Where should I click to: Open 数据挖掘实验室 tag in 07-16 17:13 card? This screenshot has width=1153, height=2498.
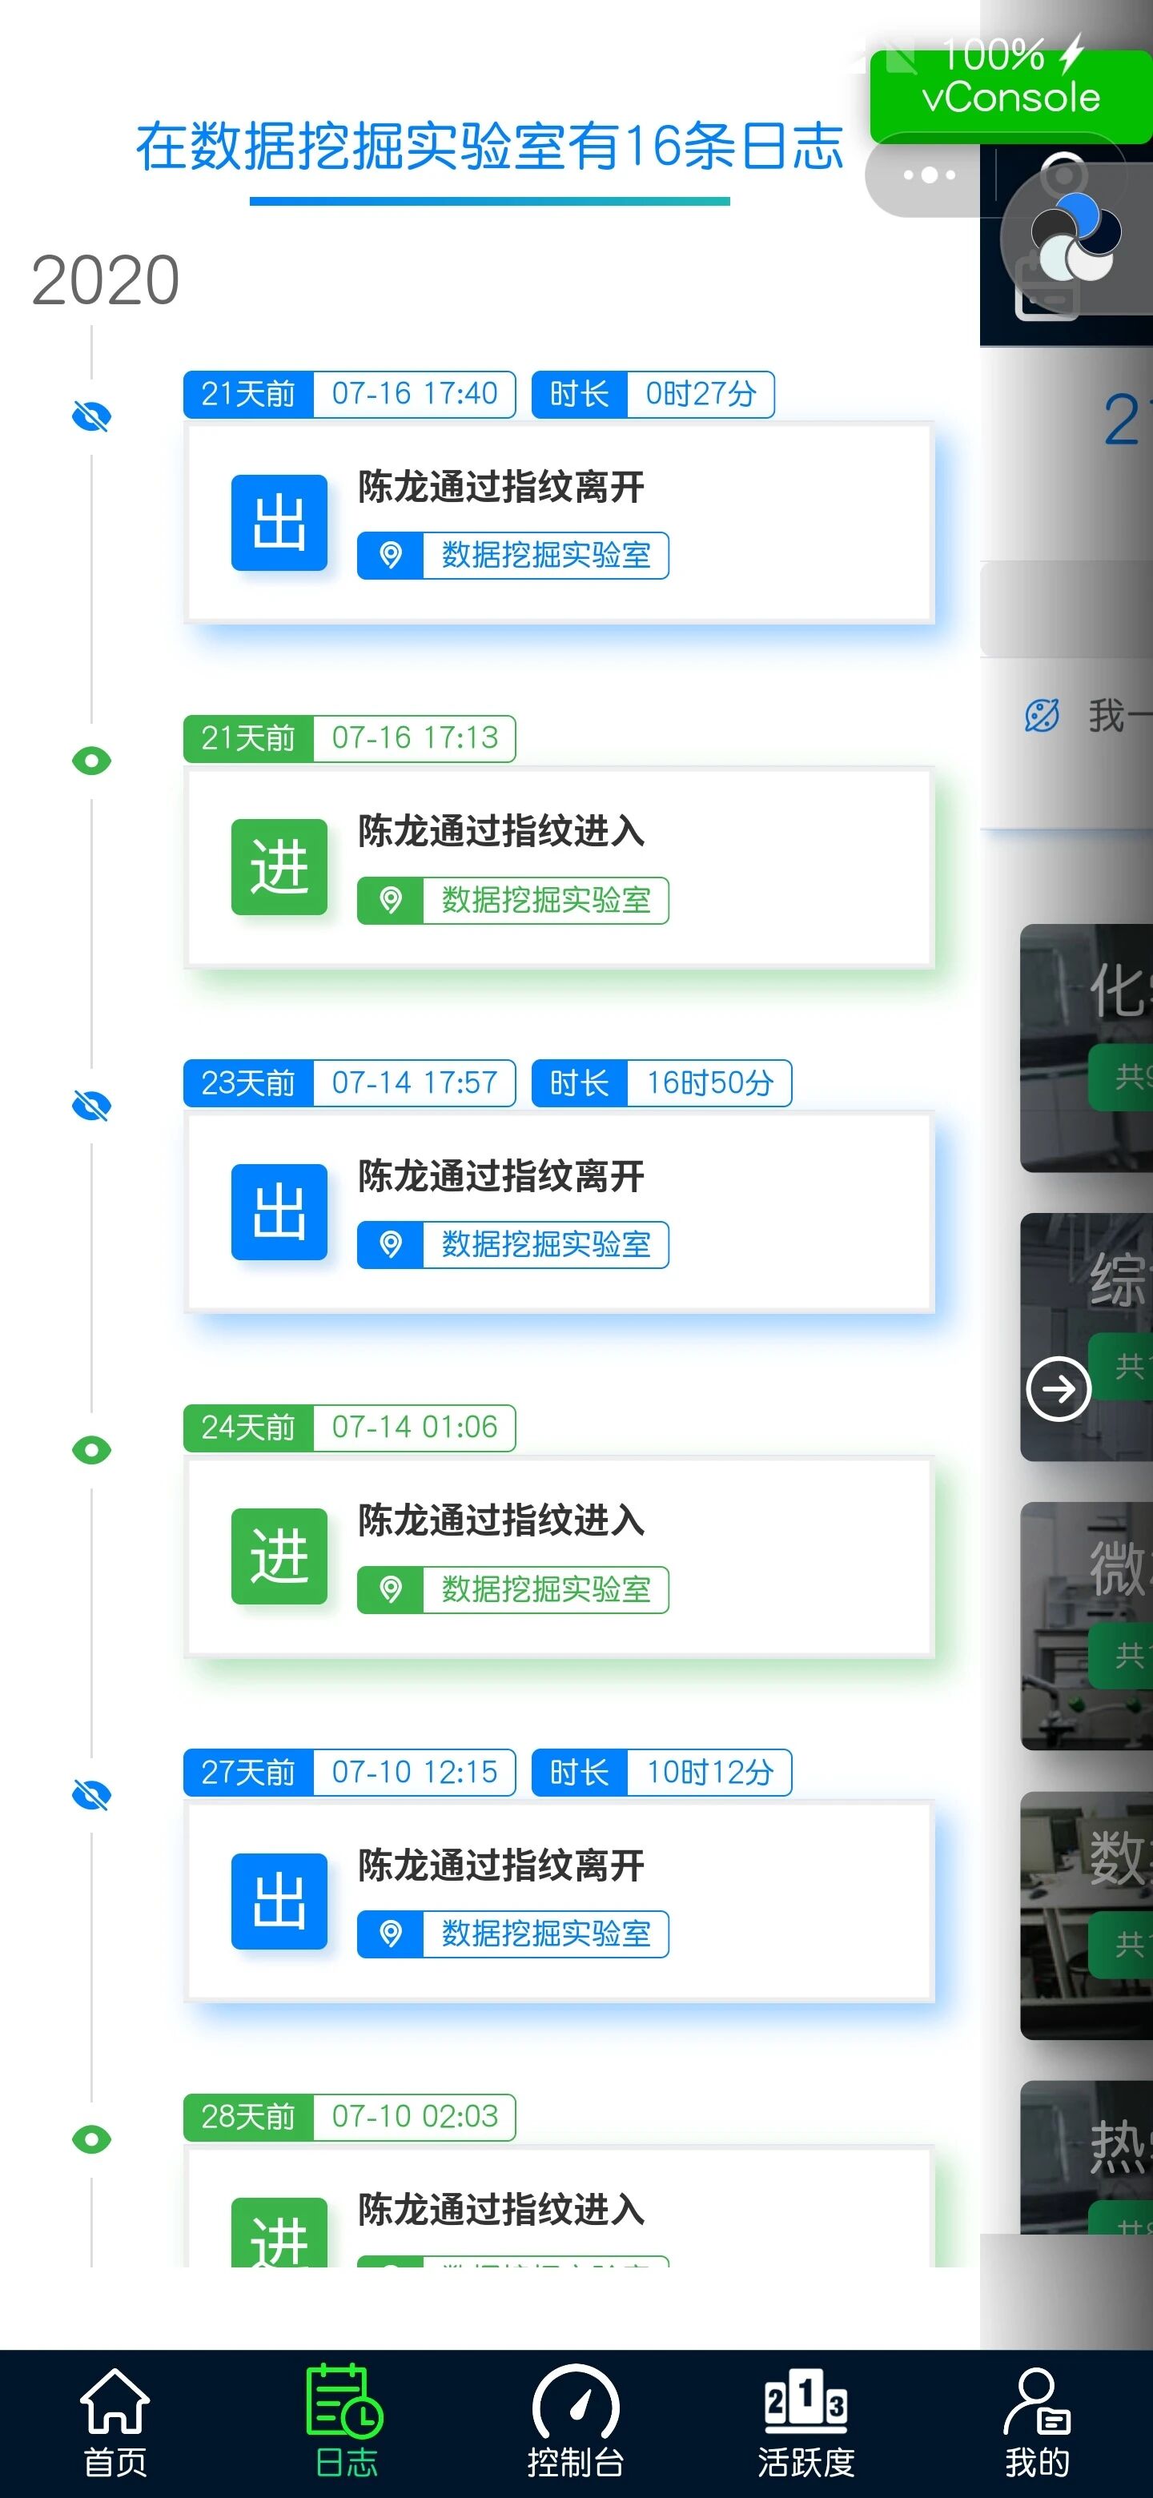[x=546, y=900]
